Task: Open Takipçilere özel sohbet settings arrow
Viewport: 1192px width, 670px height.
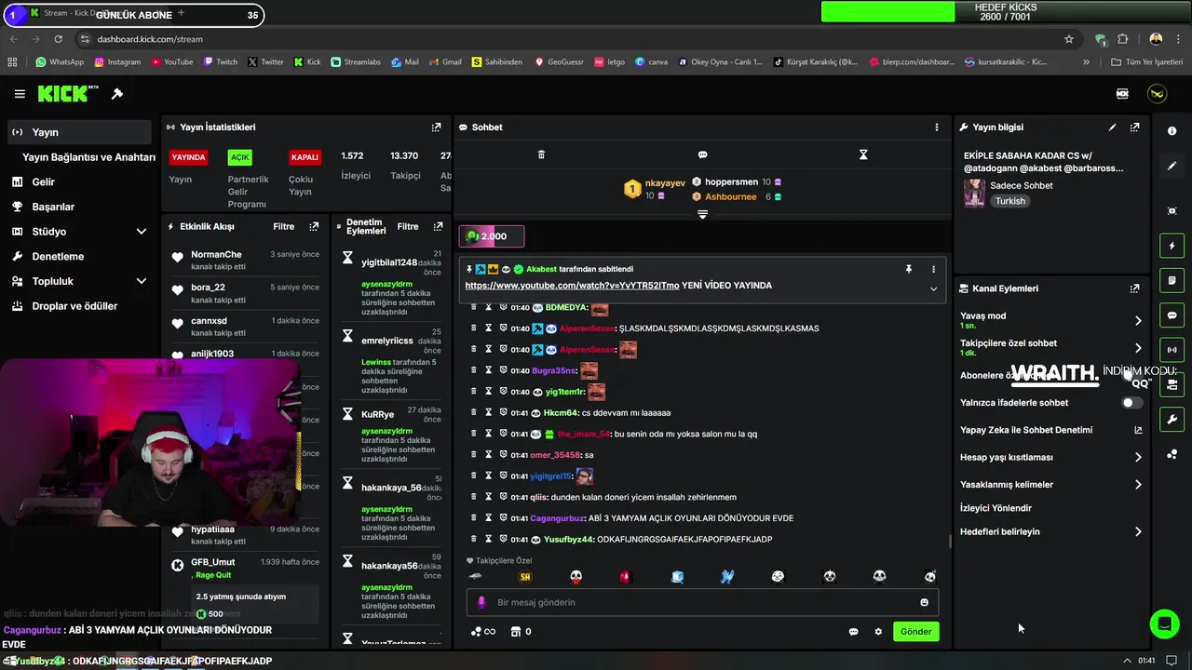Action: click(x=1138, y=348)
